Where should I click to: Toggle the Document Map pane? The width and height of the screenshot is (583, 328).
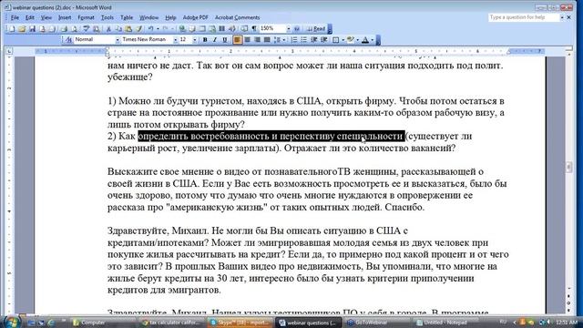tap(243, 28)
